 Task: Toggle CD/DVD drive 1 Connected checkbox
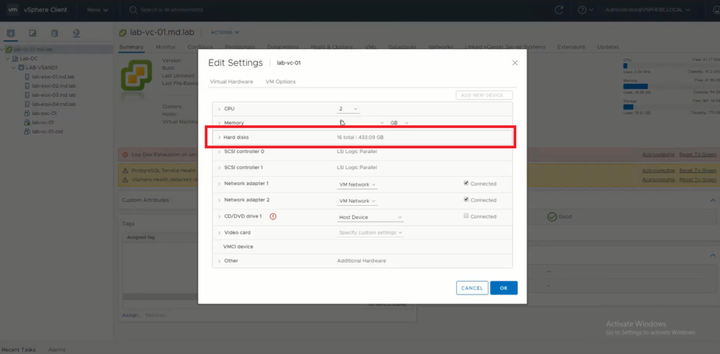[x=466, y=216]
